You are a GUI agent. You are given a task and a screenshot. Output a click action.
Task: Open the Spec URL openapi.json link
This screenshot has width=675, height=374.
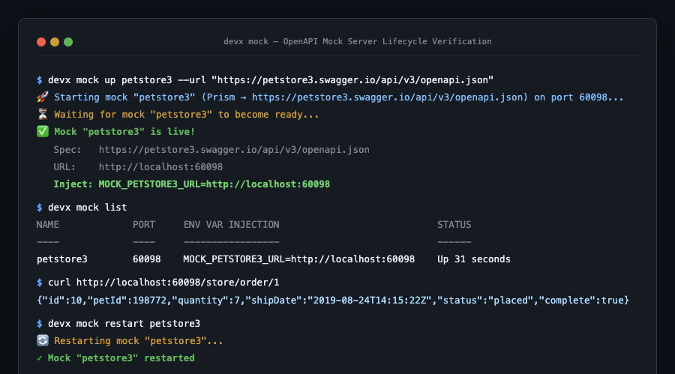(x=234, y=150)
